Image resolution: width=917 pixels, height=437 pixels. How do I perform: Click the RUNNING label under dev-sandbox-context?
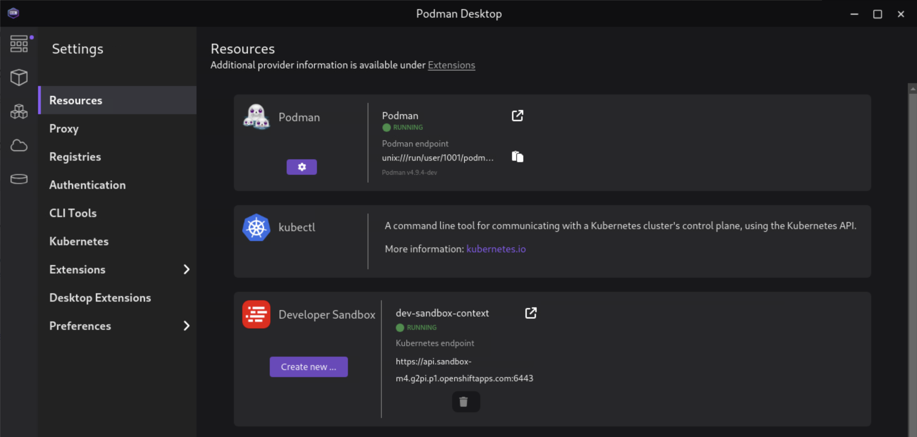pos(422,328)
